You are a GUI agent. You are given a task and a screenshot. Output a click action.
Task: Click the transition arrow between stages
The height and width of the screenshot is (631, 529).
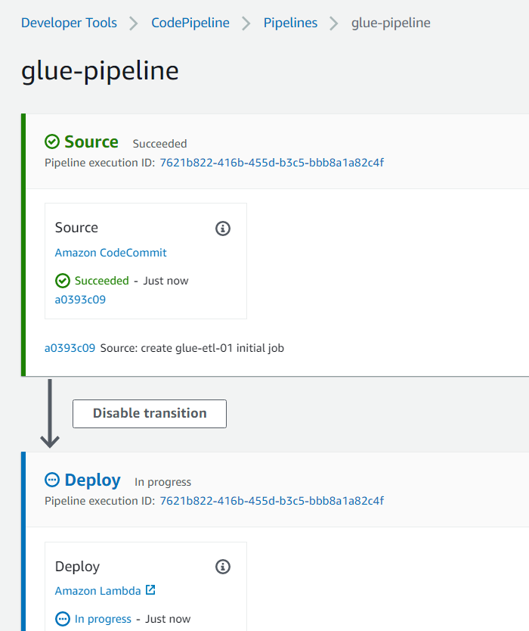click(x=50, y=413)
